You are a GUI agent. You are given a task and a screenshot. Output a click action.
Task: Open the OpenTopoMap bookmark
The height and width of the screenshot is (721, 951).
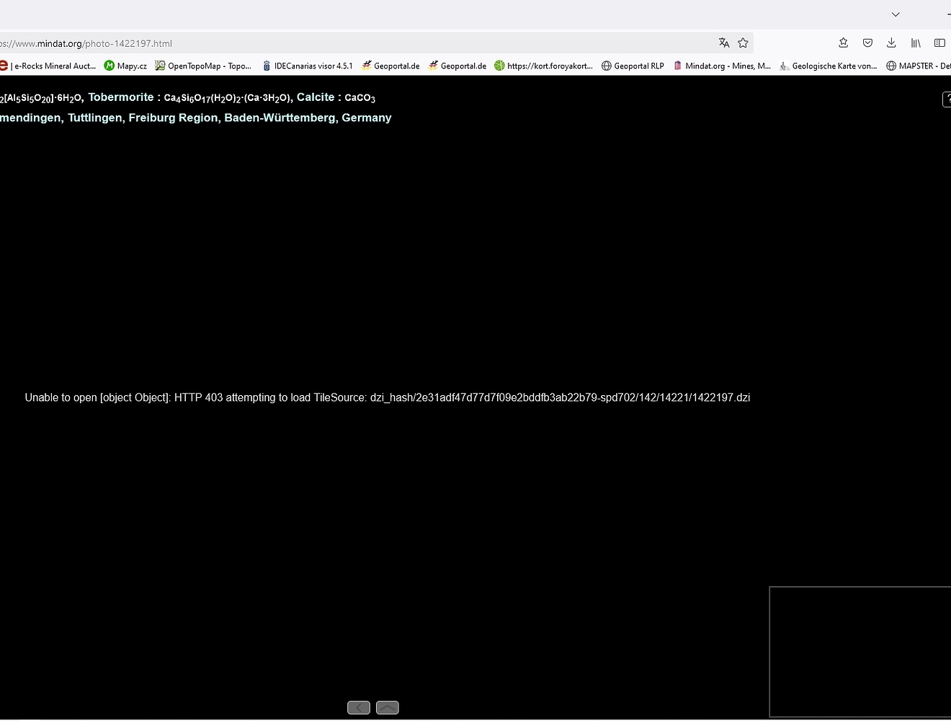[203, 66]
